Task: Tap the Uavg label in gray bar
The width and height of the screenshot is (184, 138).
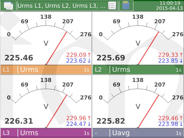Action: [x=121, y=133]
